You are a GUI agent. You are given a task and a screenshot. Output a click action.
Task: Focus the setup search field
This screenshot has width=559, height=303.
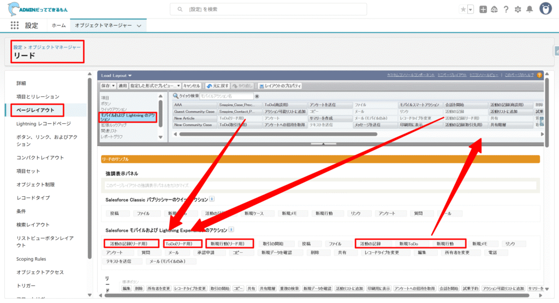tap(268, 9)
